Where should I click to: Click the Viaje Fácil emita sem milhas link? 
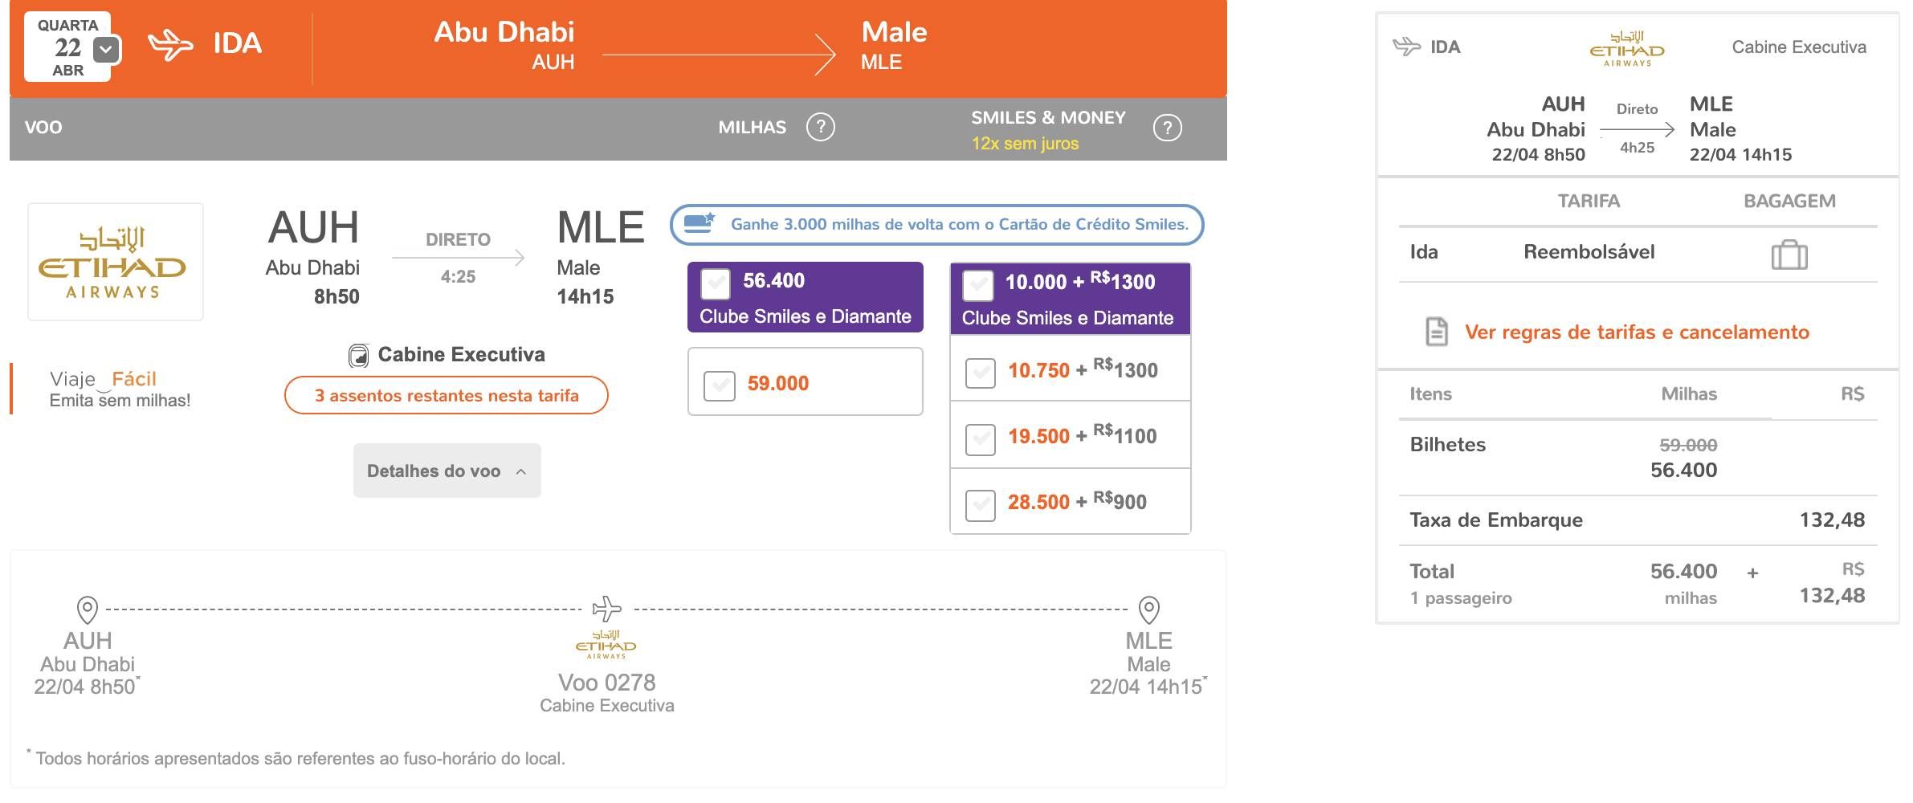120,389
